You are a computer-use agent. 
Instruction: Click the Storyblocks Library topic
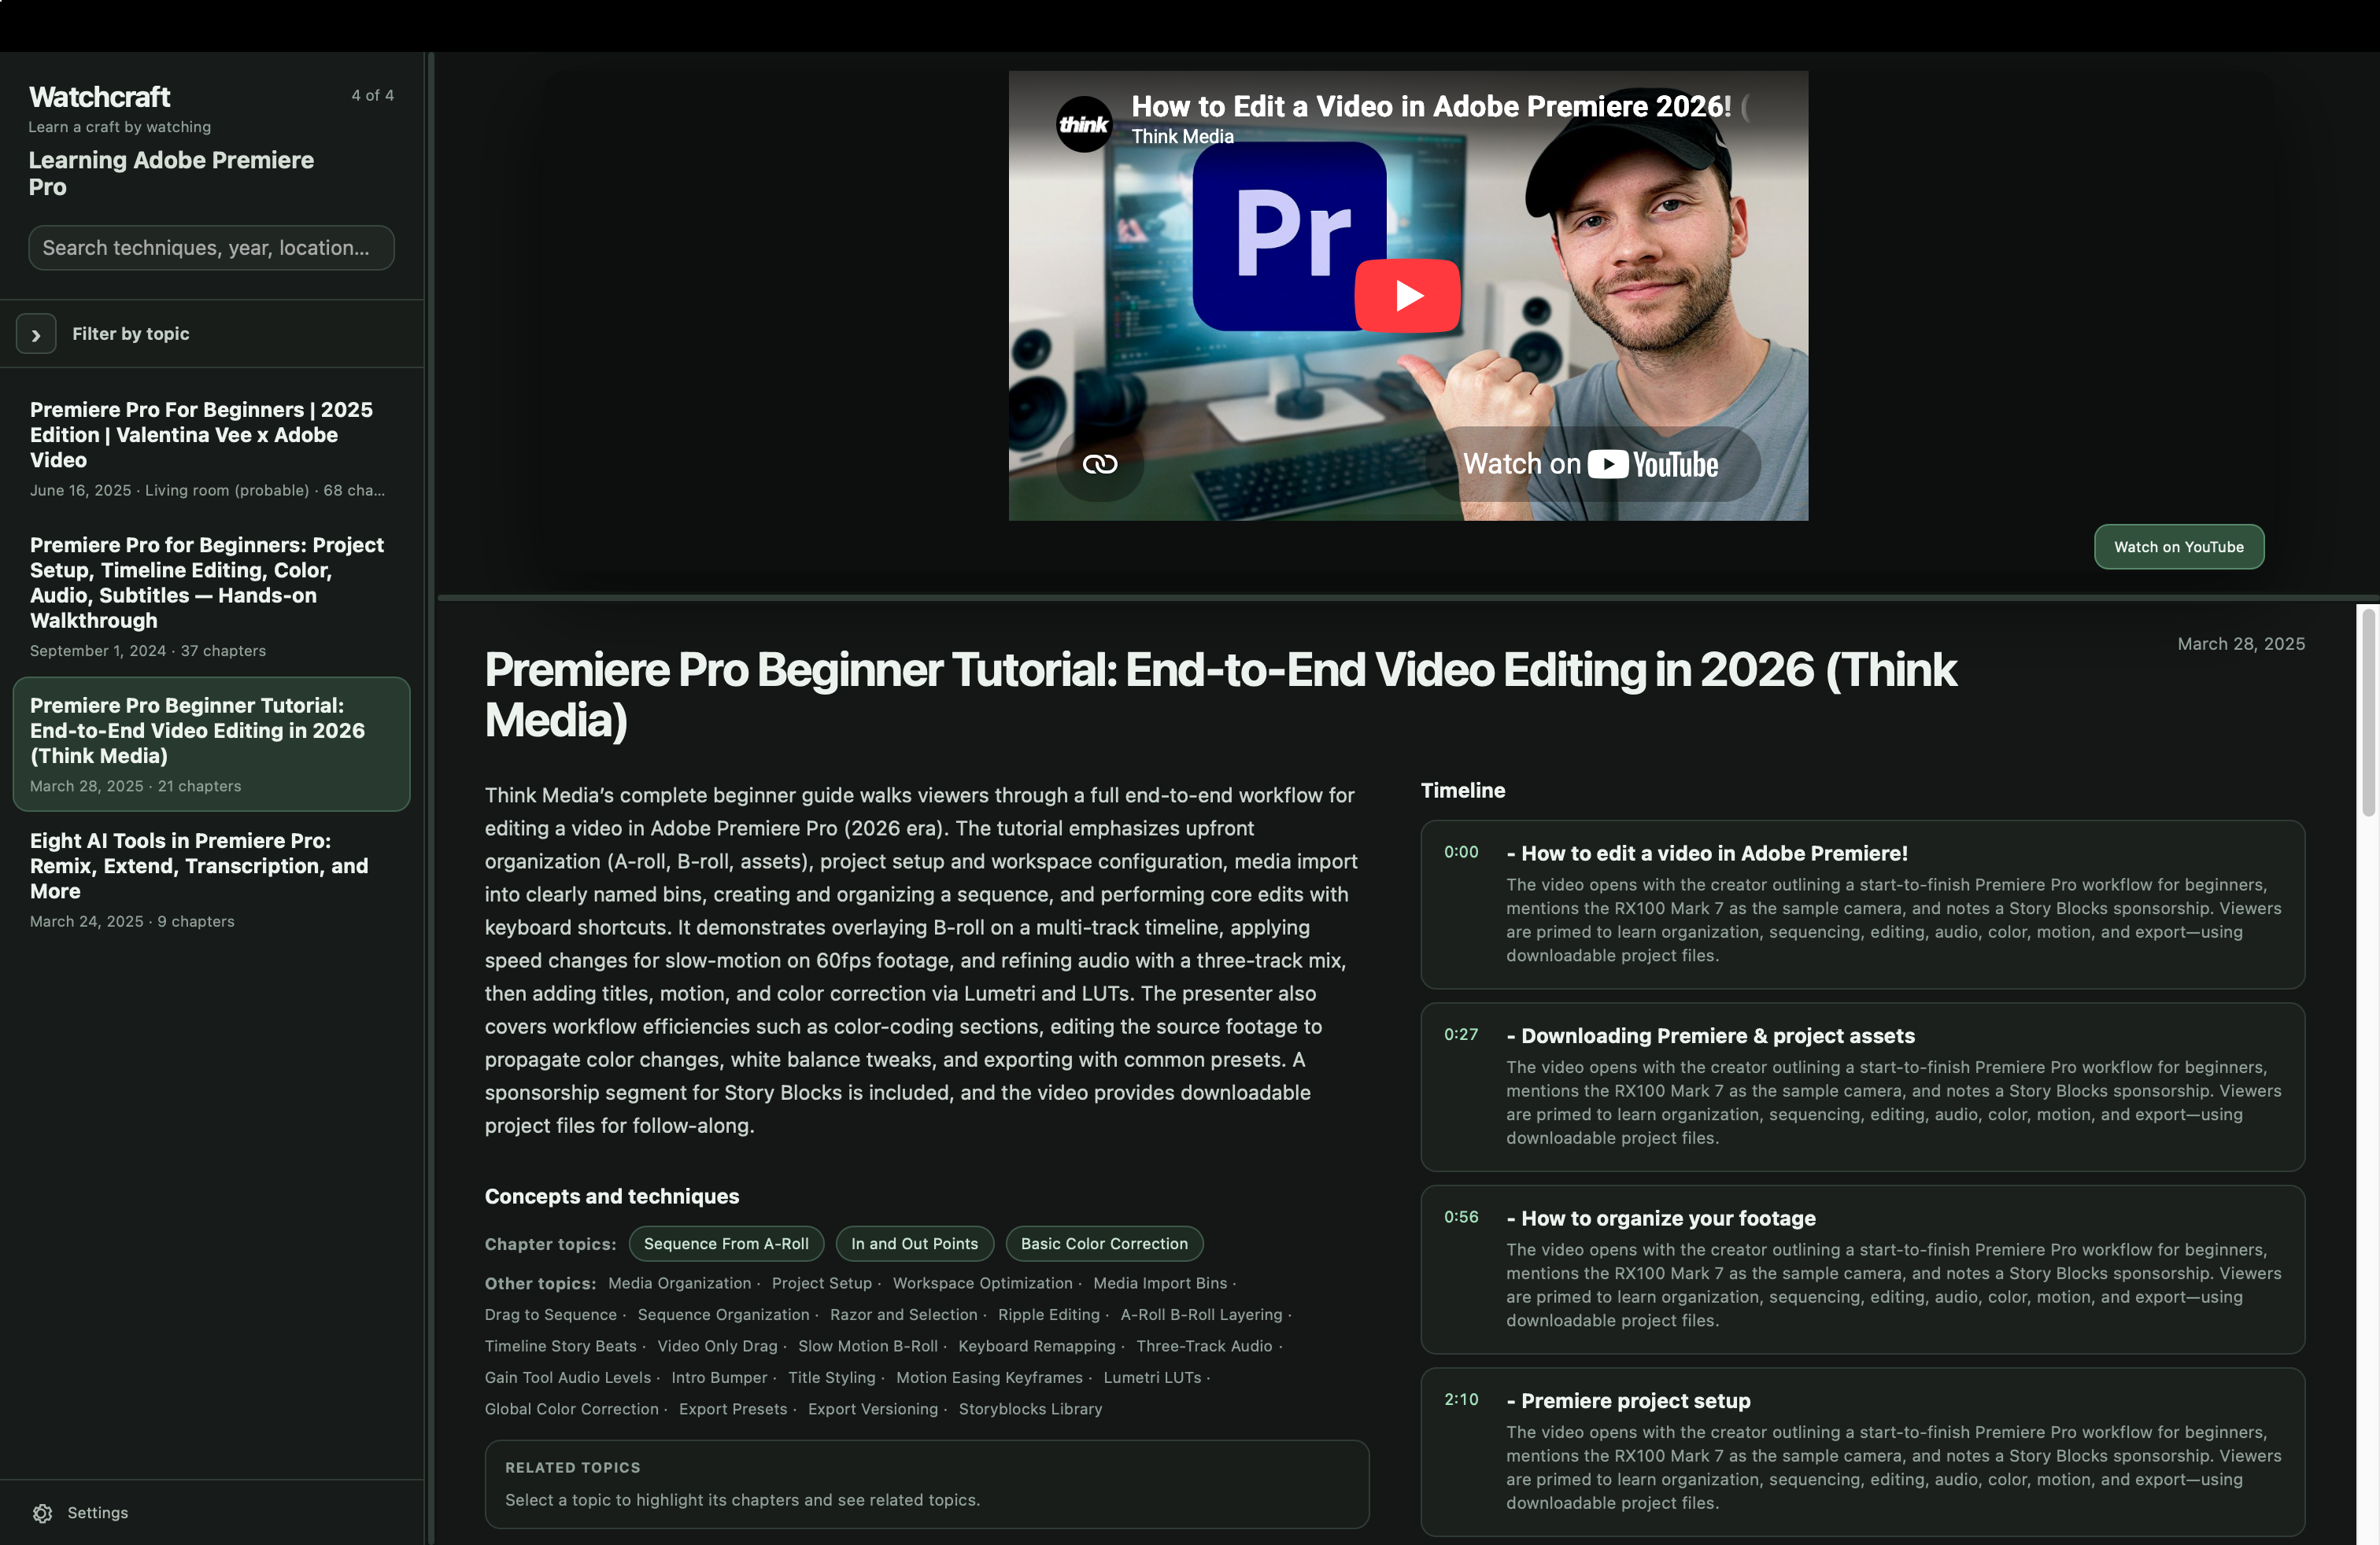pos(1030,1408)
